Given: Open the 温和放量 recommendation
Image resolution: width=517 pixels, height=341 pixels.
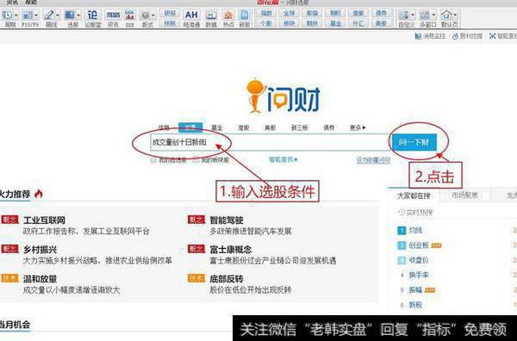Looking at the screenshot, I should [40, 279].
